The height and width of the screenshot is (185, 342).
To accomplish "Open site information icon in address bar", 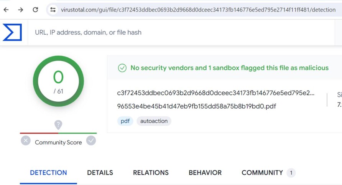I will point(53,10).
